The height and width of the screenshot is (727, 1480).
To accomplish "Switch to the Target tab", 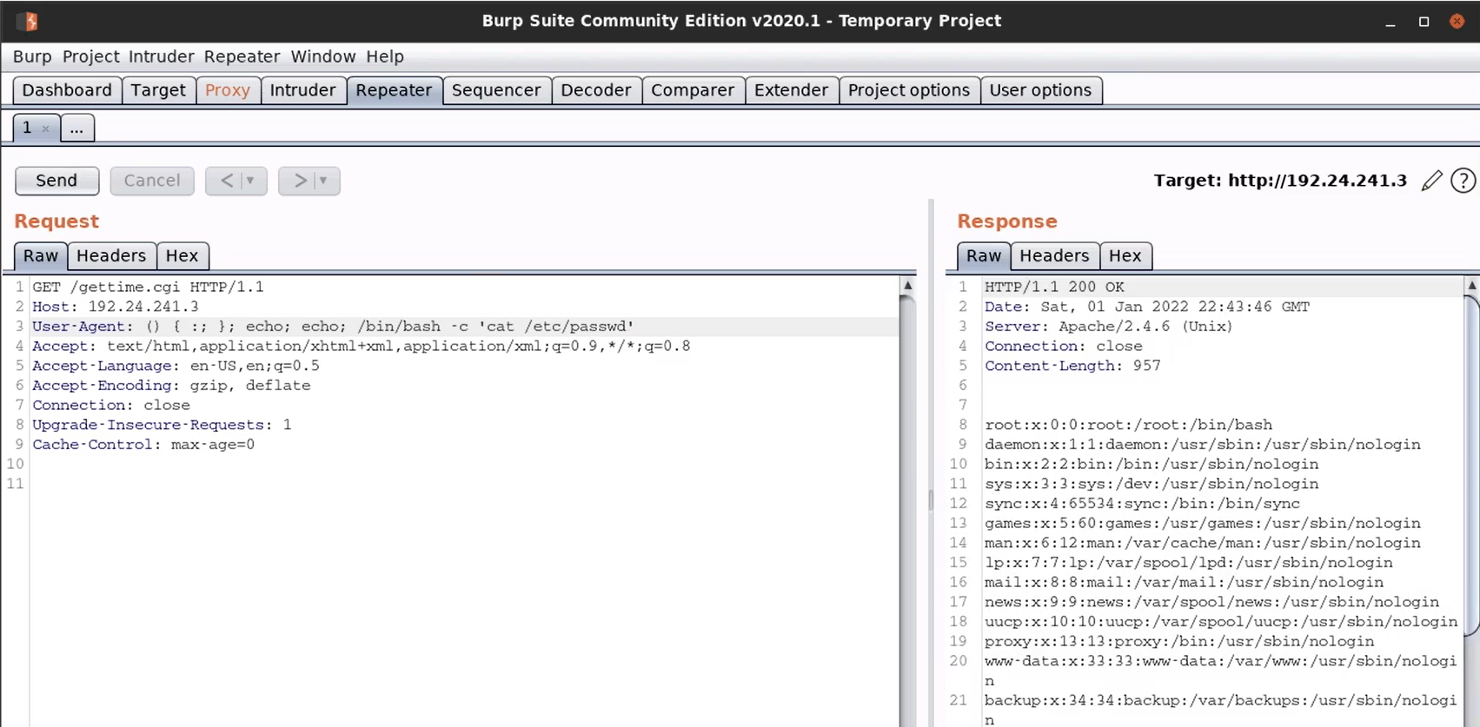I will 158,90.
